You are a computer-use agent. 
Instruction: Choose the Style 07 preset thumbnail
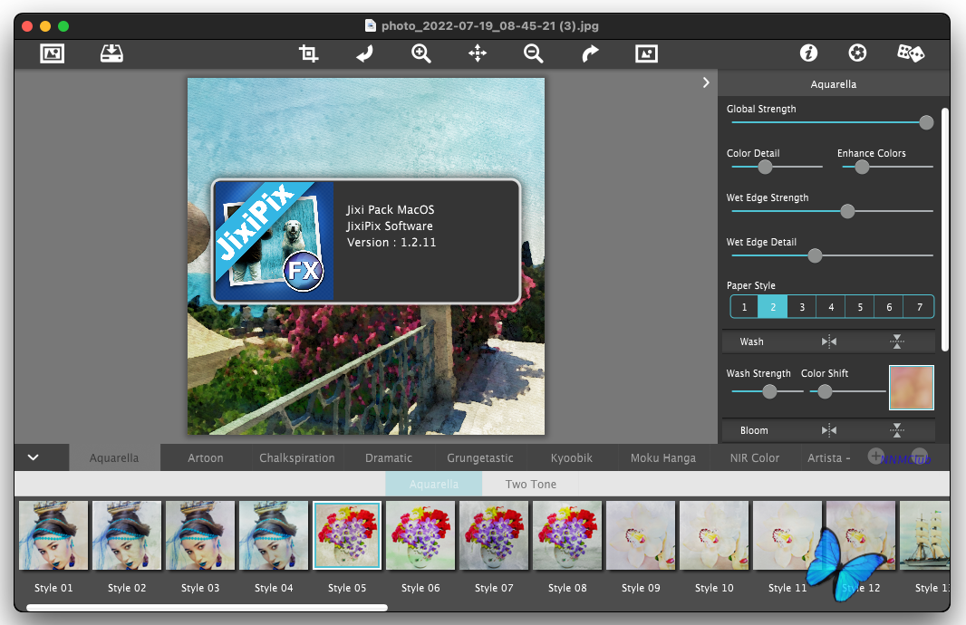pyautogui.click(x=494, y=535)
